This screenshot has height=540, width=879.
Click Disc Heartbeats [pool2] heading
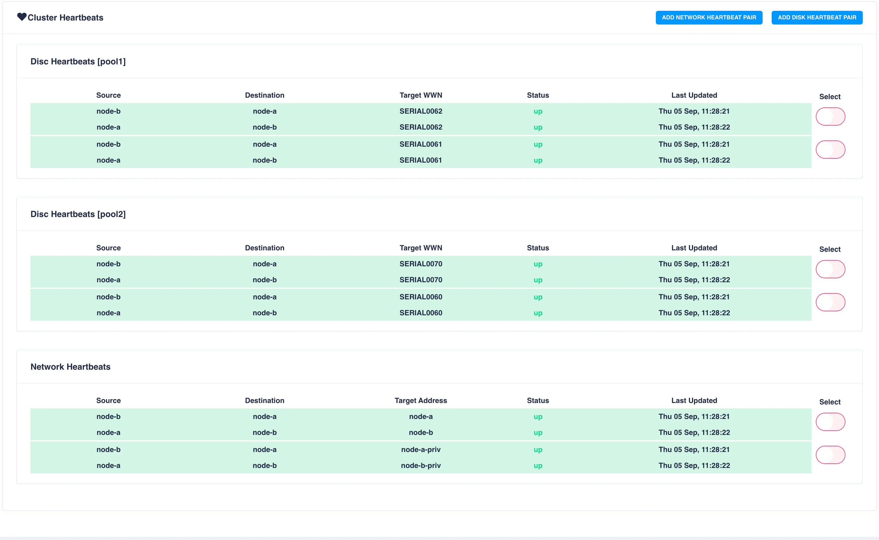[x=78, y=214]
